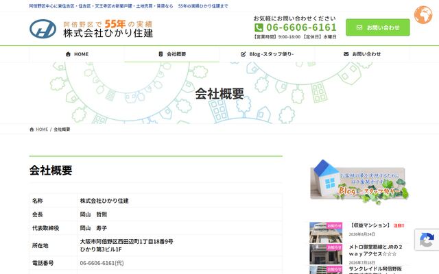Click the お気軽にお問い合わせください text
This screenshot has width=439, height=274.
point(294,18)
